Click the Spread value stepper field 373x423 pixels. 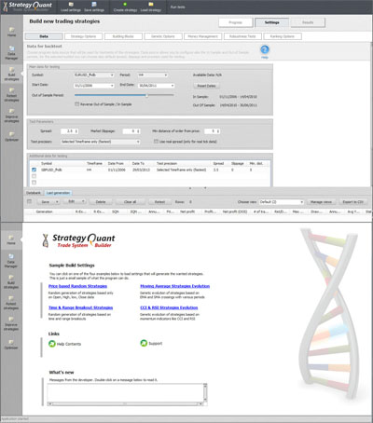pos(69,131)
